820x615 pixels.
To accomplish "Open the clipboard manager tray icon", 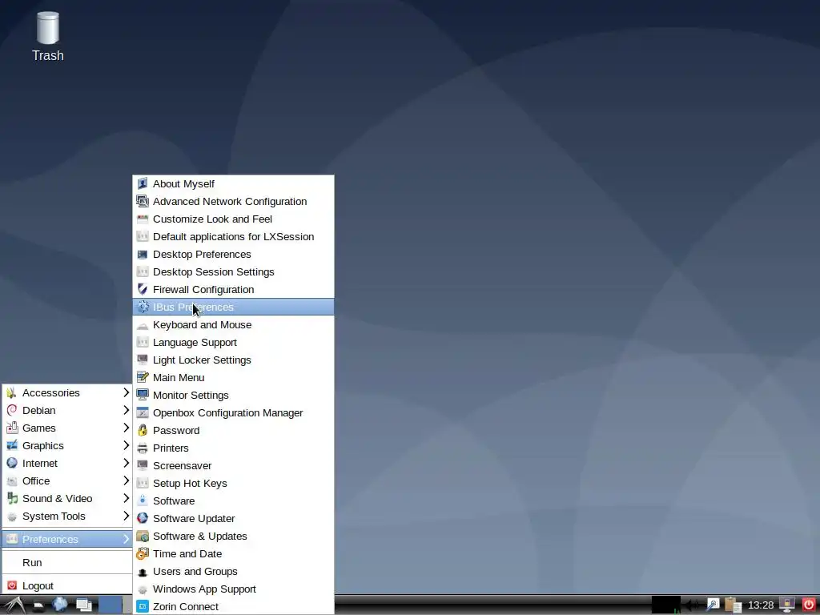I will click(x=734, y=605).
